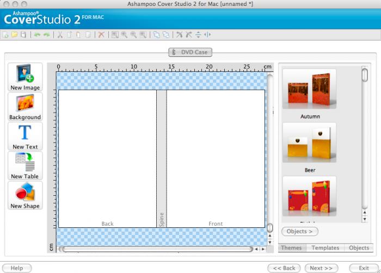Select the Beer theme thumbnail
381x273 pixels.
tap(309, 143)
